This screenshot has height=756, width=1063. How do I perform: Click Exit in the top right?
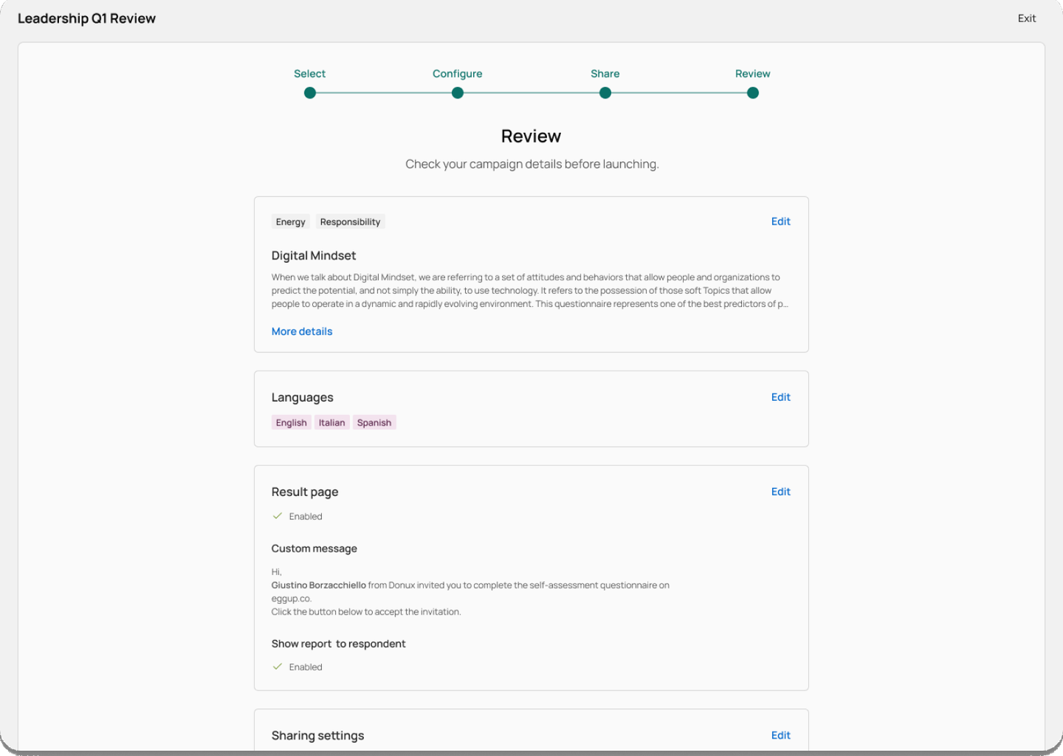click(x=1027, y=18)
